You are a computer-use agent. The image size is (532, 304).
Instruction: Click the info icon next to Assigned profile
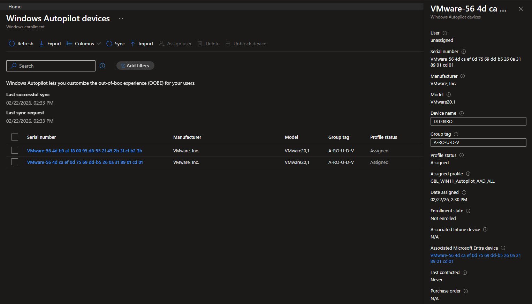point(468,174)
